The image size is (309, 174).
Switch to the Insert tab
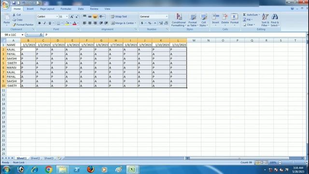point(30,9)
